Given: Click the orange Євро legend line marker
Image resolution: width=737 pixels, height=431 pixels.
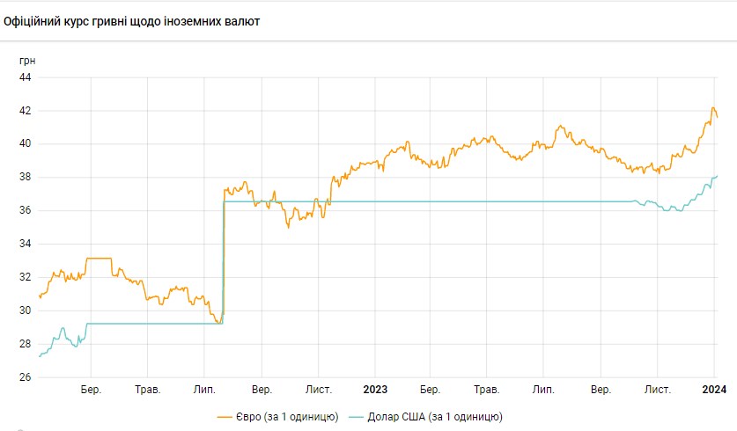Looking at the screenshot, I should tap(225, 416).
